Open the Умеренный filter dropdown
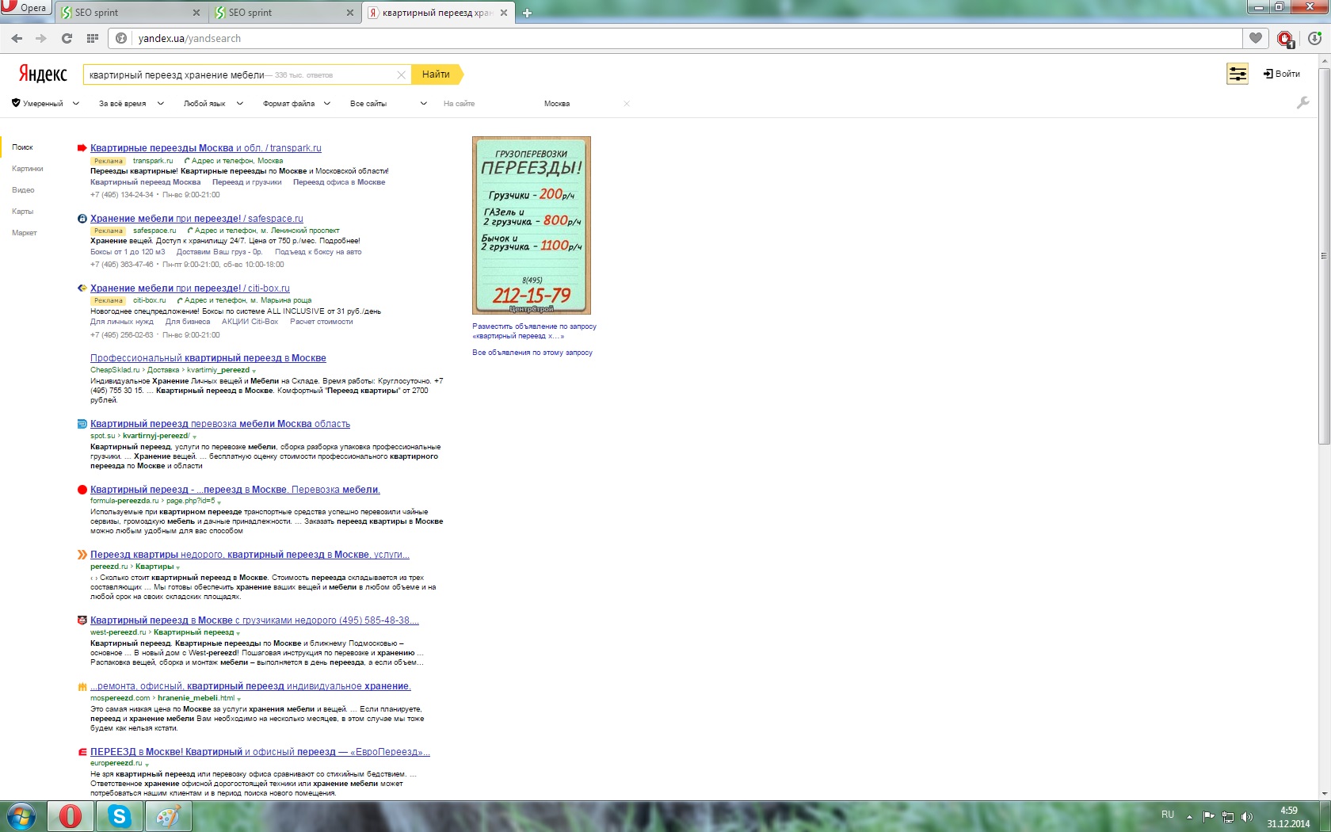 click(x=45, y=103)
